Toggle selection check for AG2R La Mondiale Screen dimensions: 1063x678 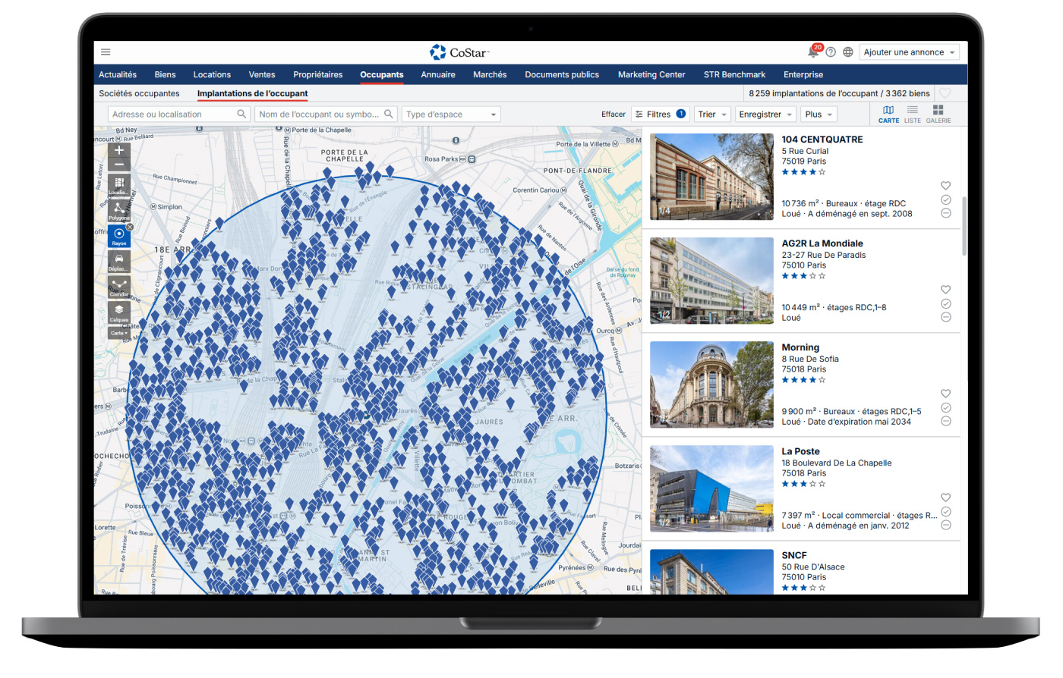[x=945, y=303]
